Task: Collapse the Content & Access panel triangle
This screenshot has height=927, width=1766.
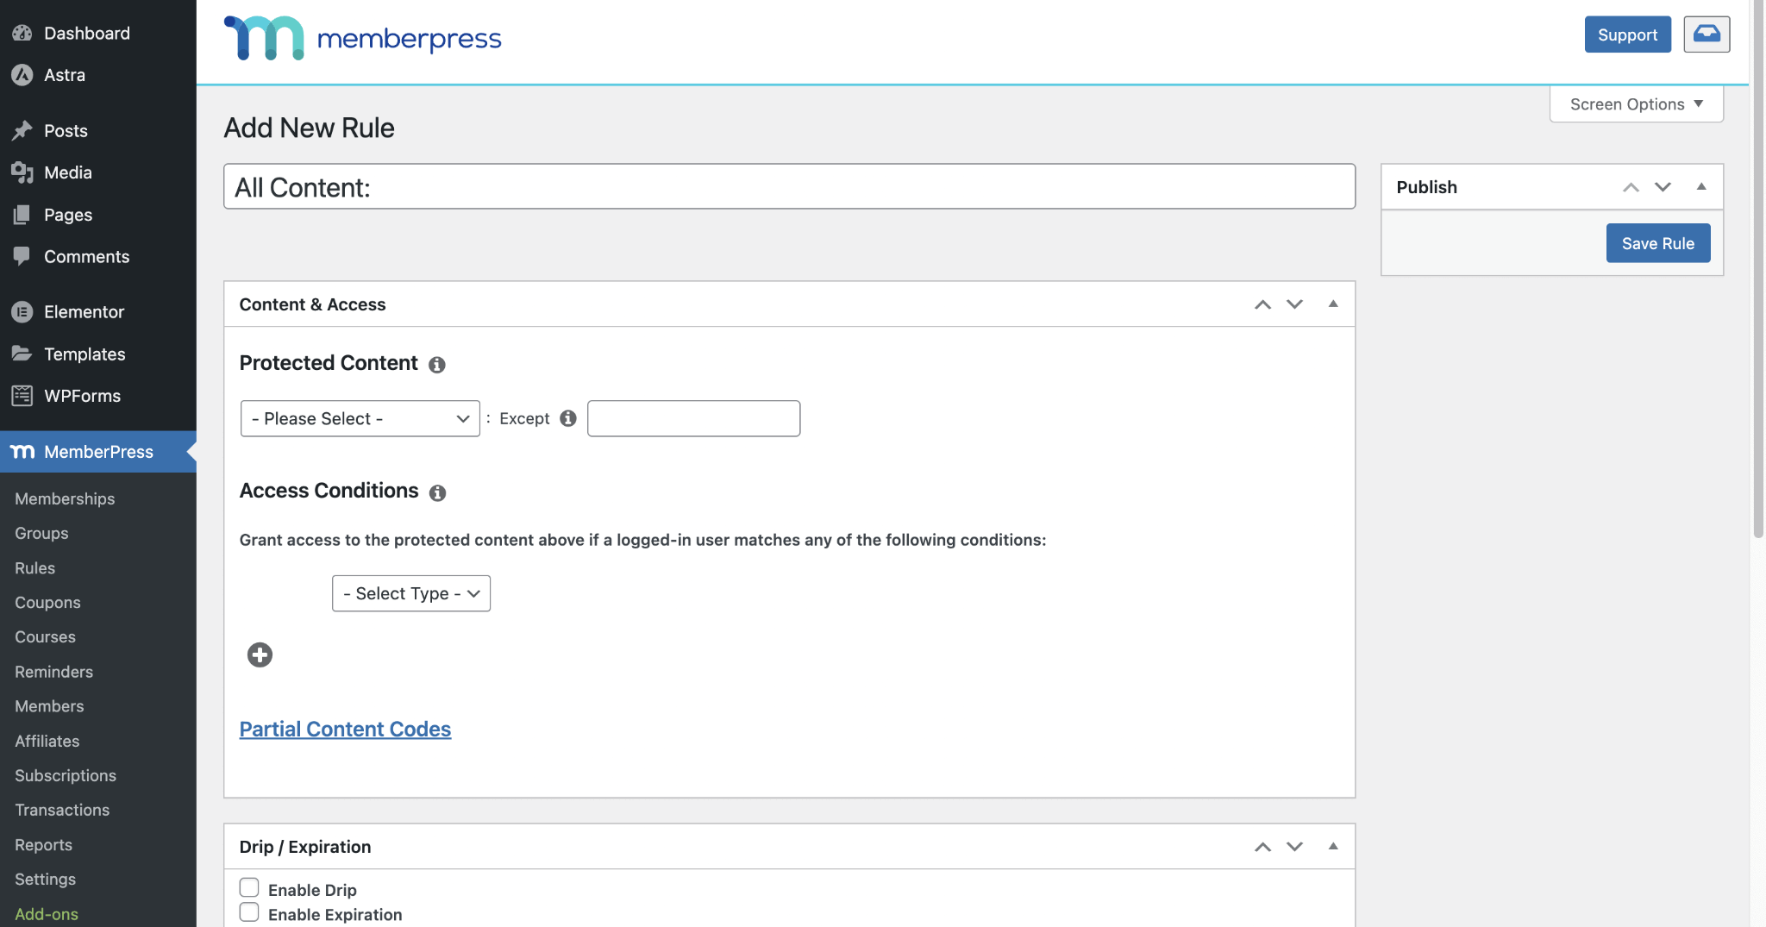Action: 1333,304
